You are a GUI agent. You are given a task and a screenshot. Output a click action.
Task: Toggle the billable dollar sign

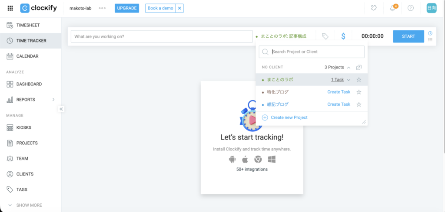coord(343,36)
